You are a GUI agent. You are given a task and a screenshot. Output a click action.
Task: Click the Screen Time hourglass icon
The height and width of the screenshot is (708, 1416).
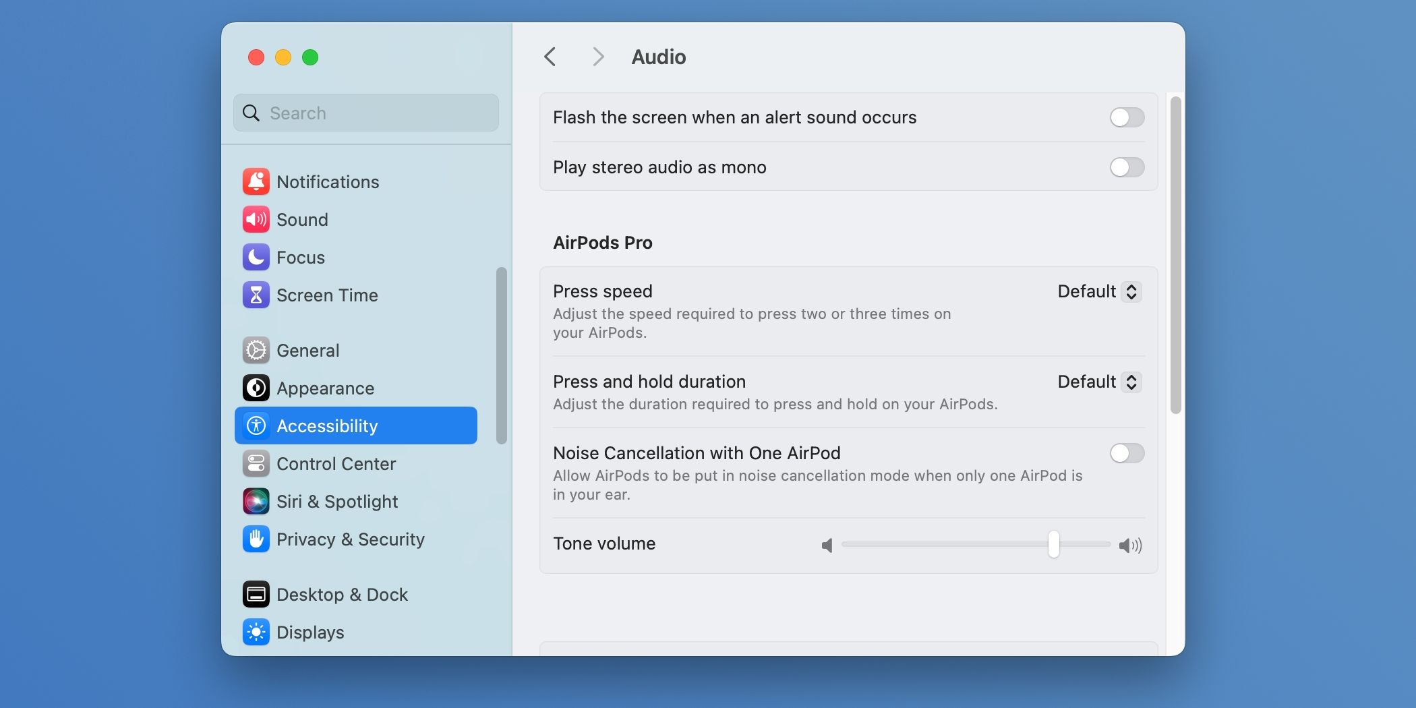pos(256,295)
